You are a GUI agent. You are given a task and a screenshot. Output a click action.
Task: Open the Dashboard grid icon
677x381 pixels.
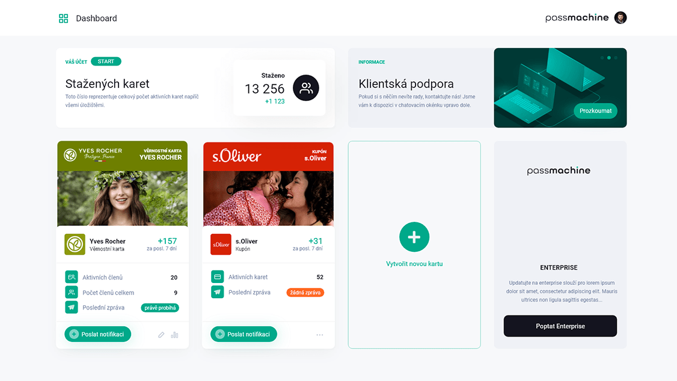[x=64, y=18]
